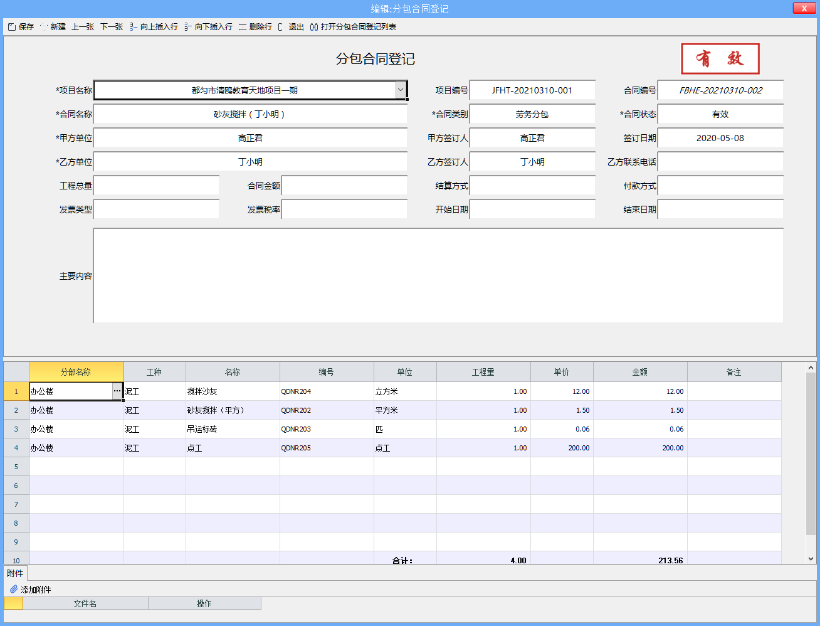Screen dimensions: 820x626
Task: Select the cell 砂灰搅拌（平方）
Action: point(233,410)
